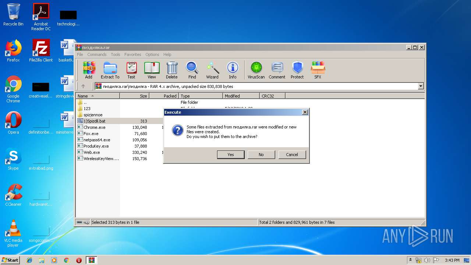Click the Extract To toolbar icon
Screen dimensions: 471x265
coord(110,70)
